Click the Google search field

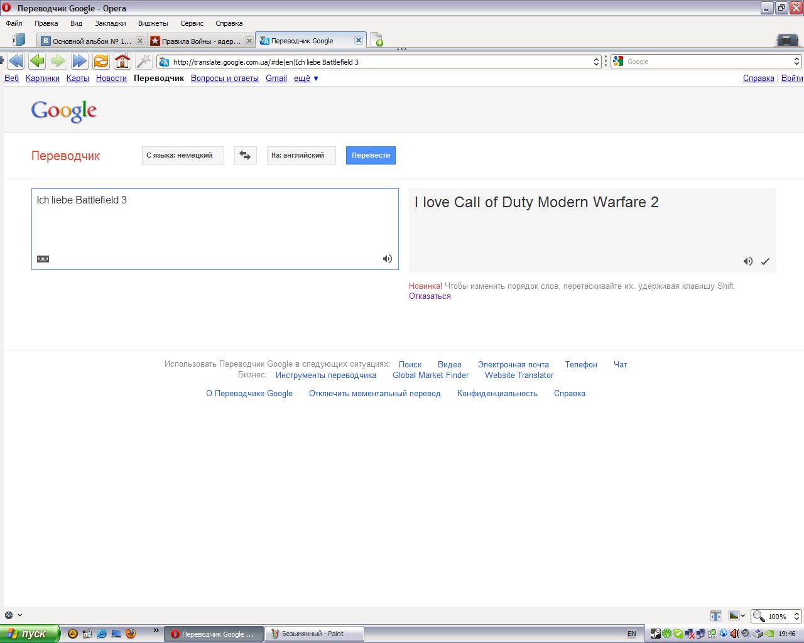[707, 62]
